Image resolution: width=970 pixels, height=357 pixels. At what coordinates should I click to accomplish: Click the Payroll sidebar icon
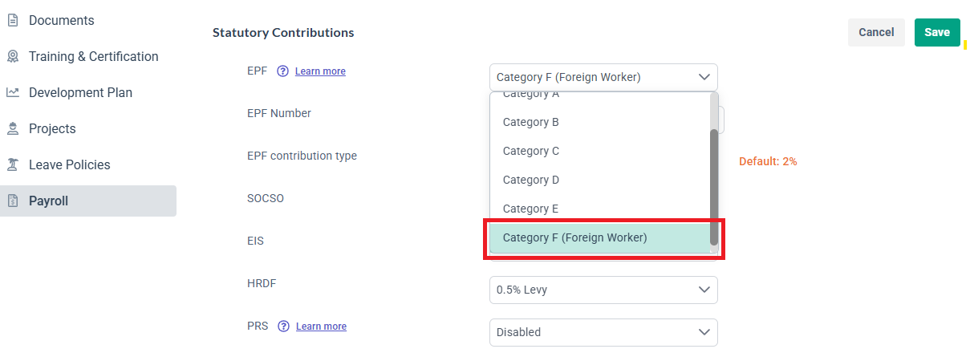tap(13, 201)
